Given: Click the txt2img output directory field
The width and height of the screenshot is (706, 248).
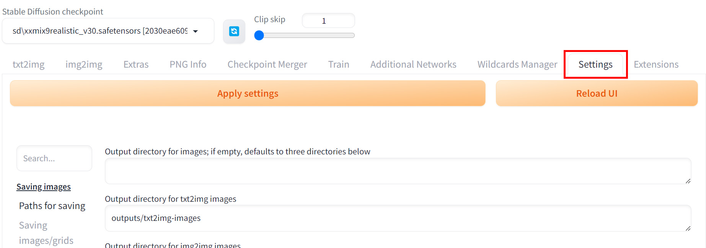Looking at the screenshot, I should (398, 218).
